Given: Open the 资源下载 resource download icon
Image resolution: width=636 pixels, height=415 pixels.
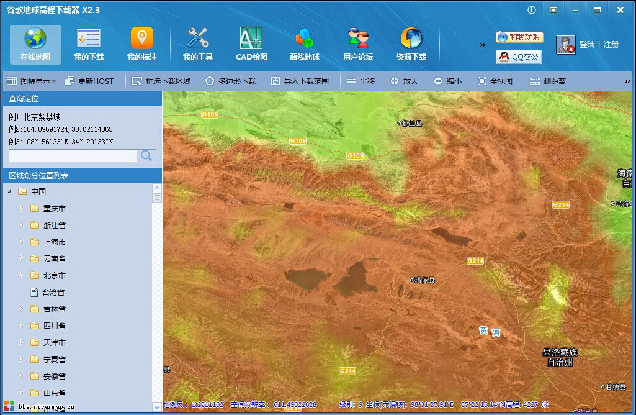Looking at the screenshot, I should click(x=411, y=39).
